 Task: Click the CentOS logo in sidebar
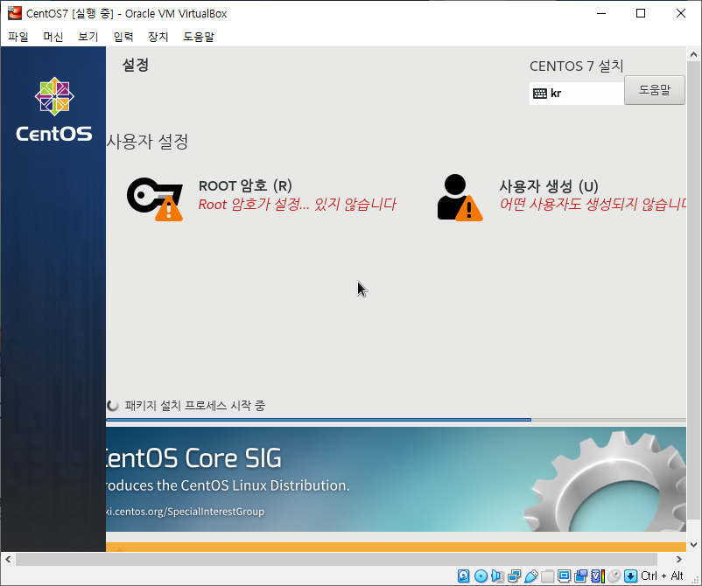tap(54, 109)
